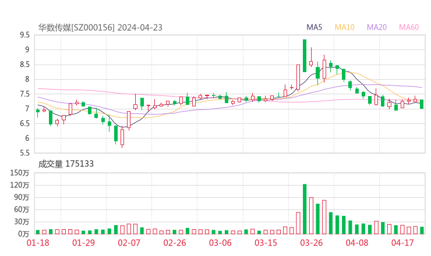This screenshot has width=431, height=256.
Task: Click the 03-06 date axis label
Action: [x=220, y=243]
